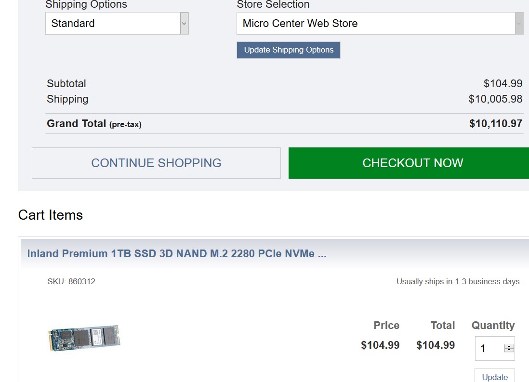Click 'Usually ships in 1-3 business days' text

459,281
